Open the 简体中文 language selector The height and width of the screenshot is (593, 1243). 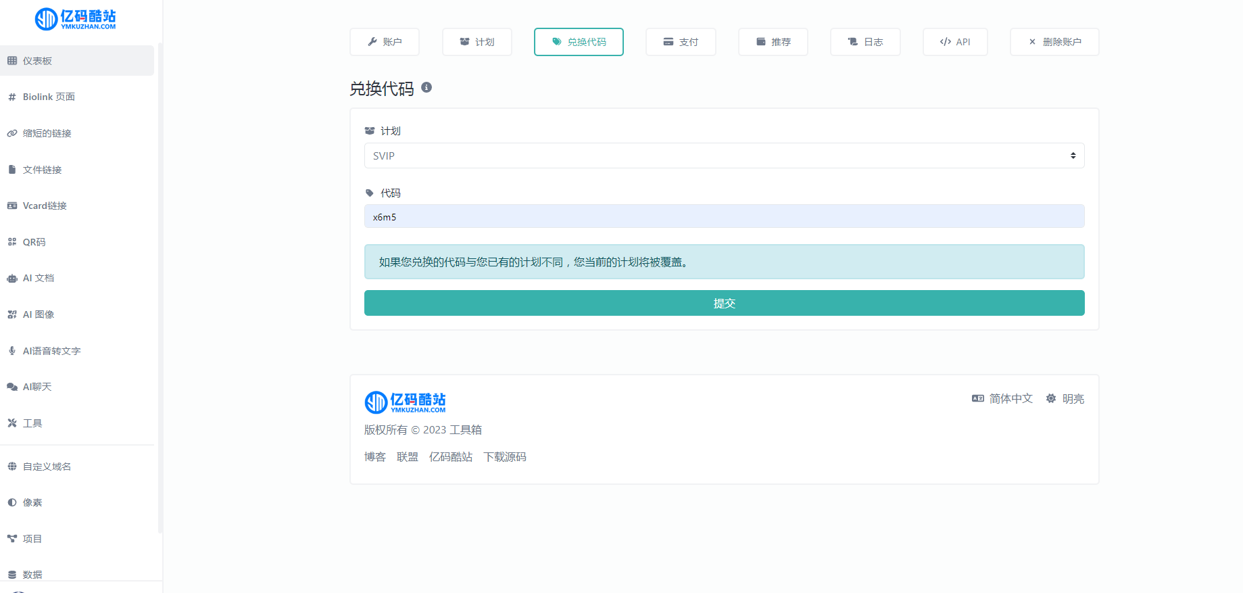(1002, 399)
